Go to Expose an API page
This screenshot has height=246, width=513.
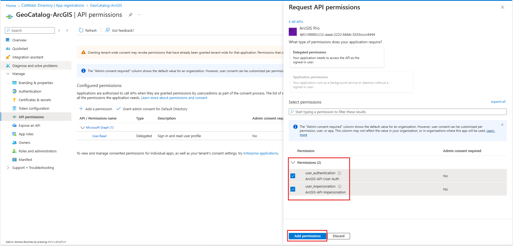(x=29, y=125)
